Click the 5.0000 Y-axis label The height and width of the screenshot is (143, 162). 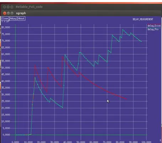point(6,128)
